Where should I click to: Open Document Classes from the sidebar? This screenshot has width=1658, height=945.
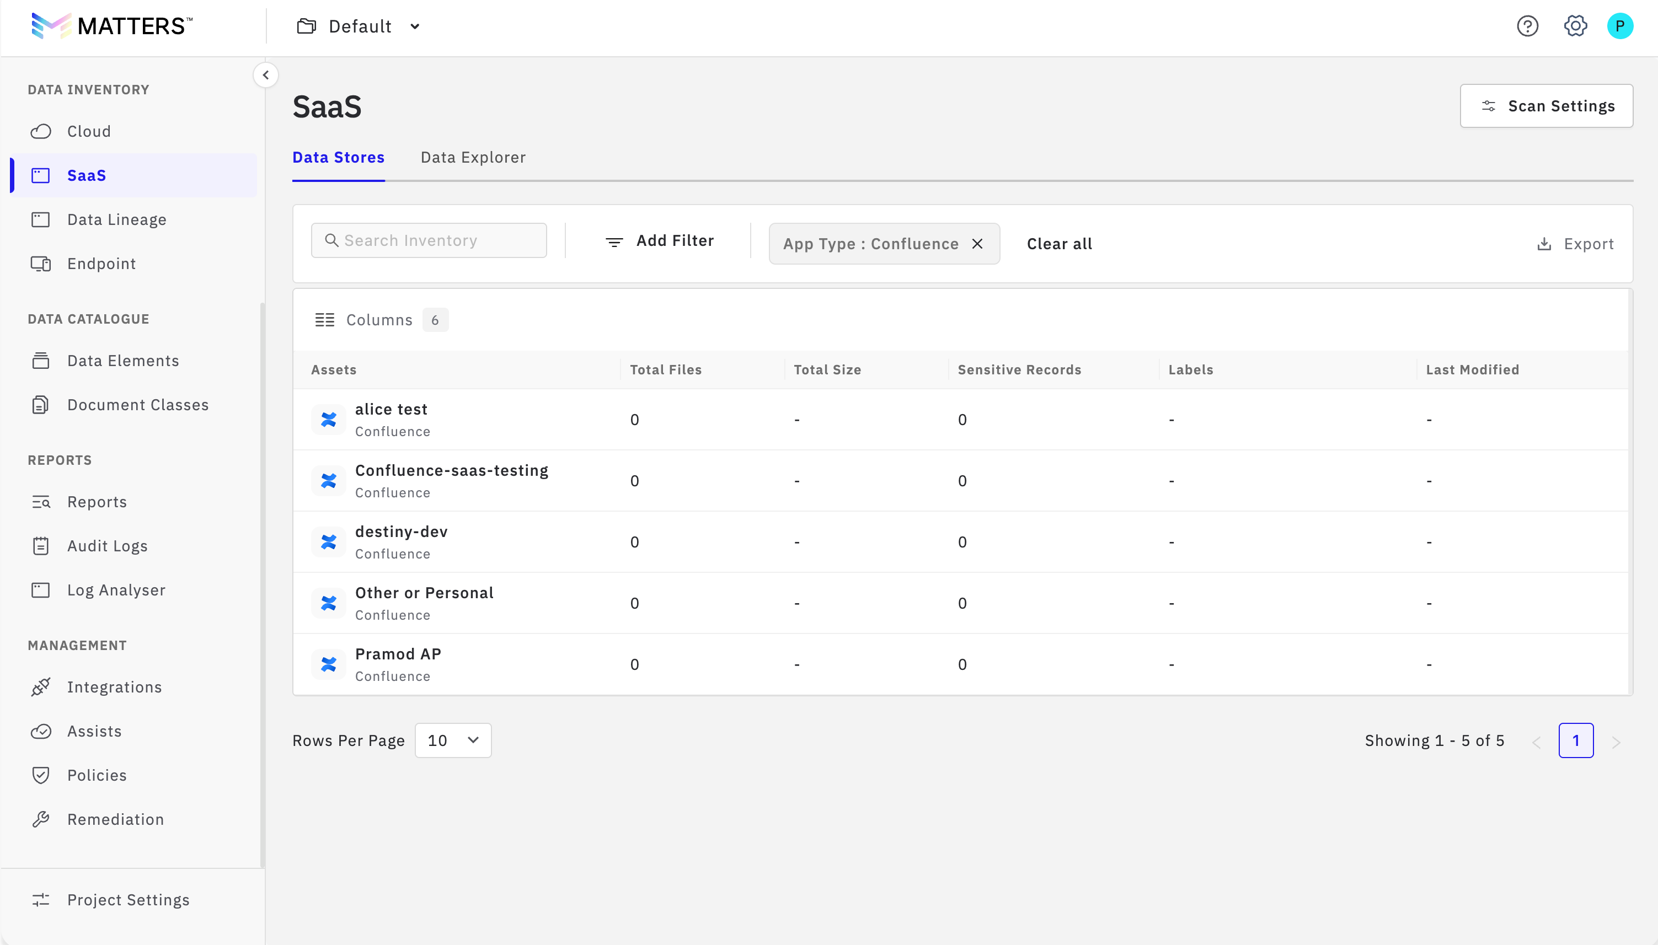135,404
